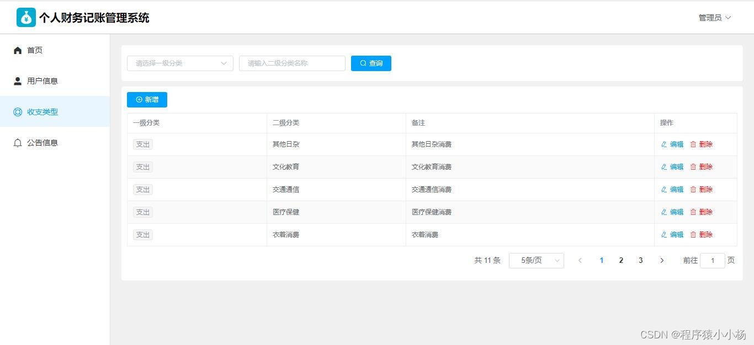The image size is (754, 345).
Task: Select 收支类型 in the sidebar
Action: point(55,112)
